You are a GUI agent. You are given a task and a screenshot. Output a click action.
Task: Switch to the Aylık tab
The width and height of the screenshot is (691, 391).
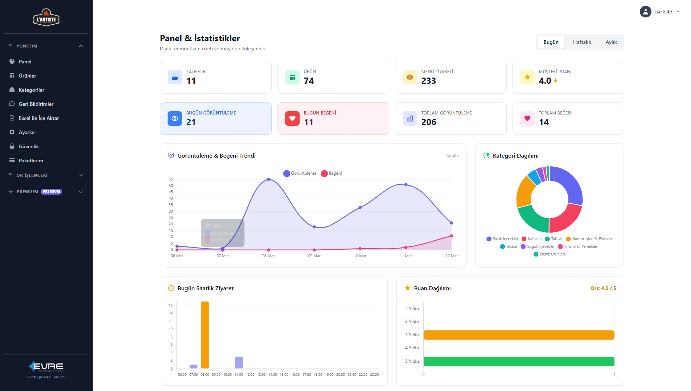(611, 42)
